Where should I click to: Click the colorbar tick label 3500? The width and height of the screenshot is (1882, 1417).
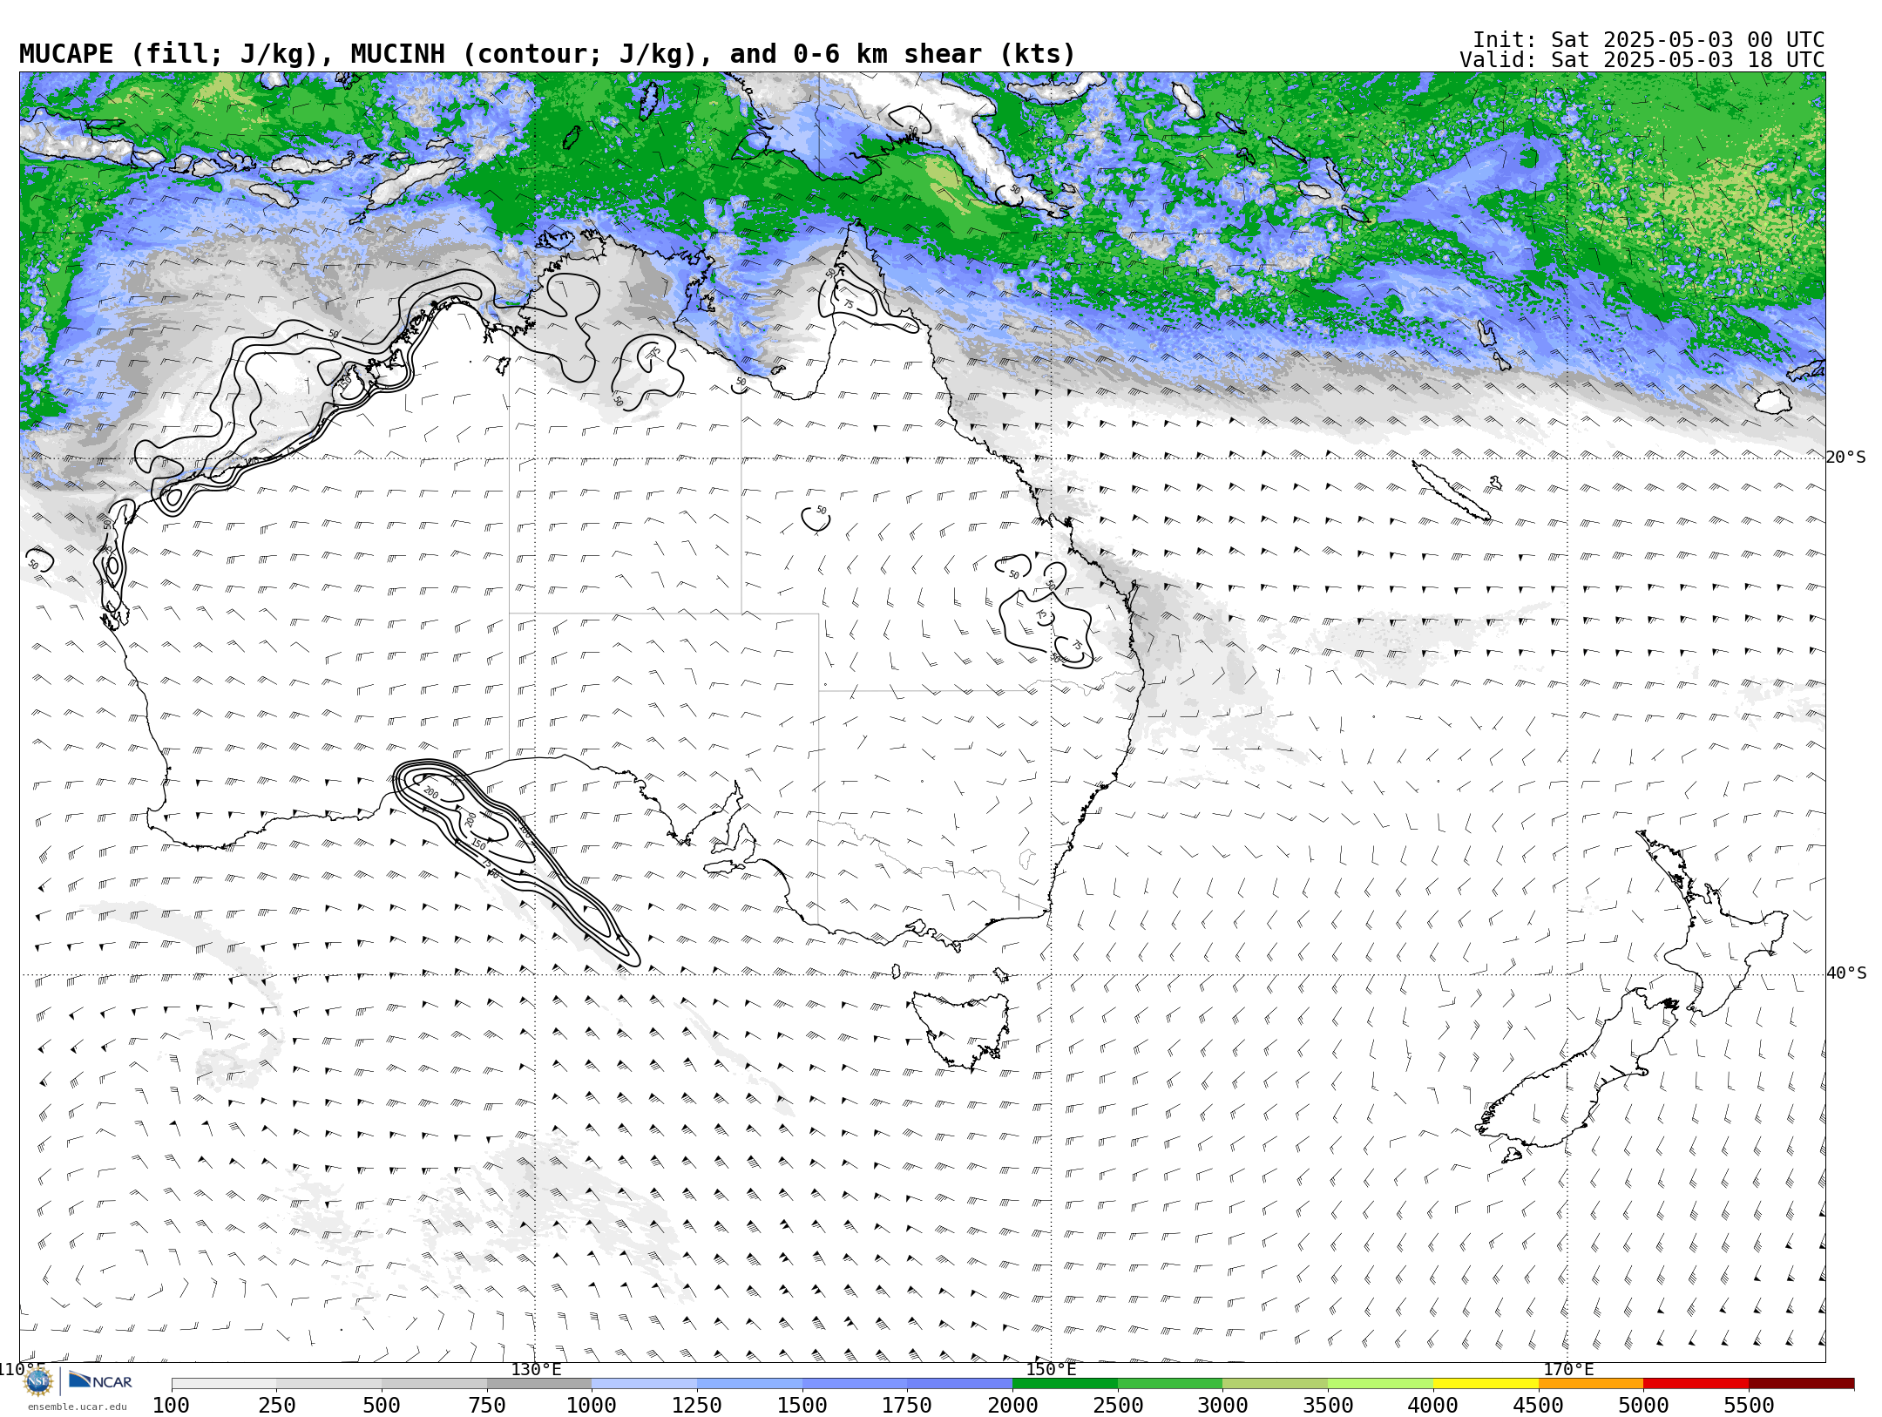(x=1328, y=1405)
